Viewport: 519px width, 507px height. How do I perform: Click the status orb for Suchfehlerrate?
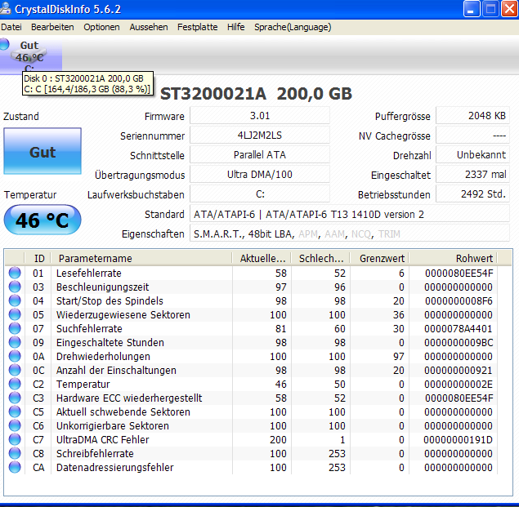click(15, 328)
